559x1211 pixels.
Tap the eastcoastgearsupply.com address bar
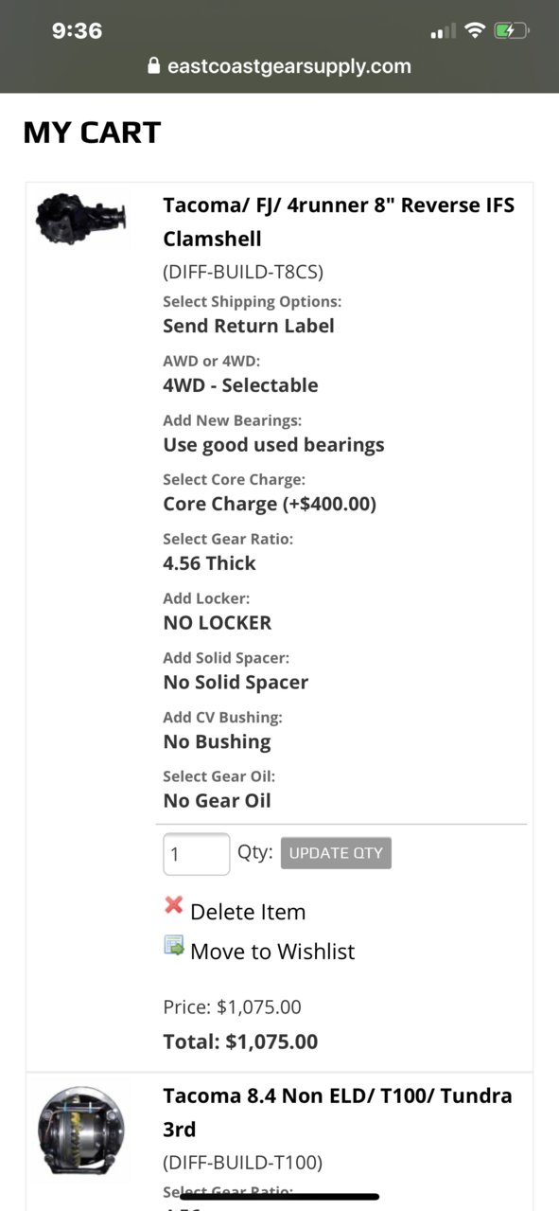click(x=279, y=66)
